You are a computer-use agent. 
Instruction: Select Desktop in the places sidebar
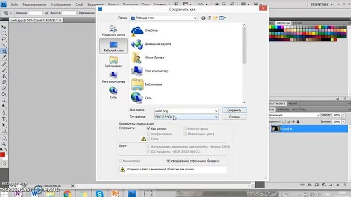pos(114,46)
